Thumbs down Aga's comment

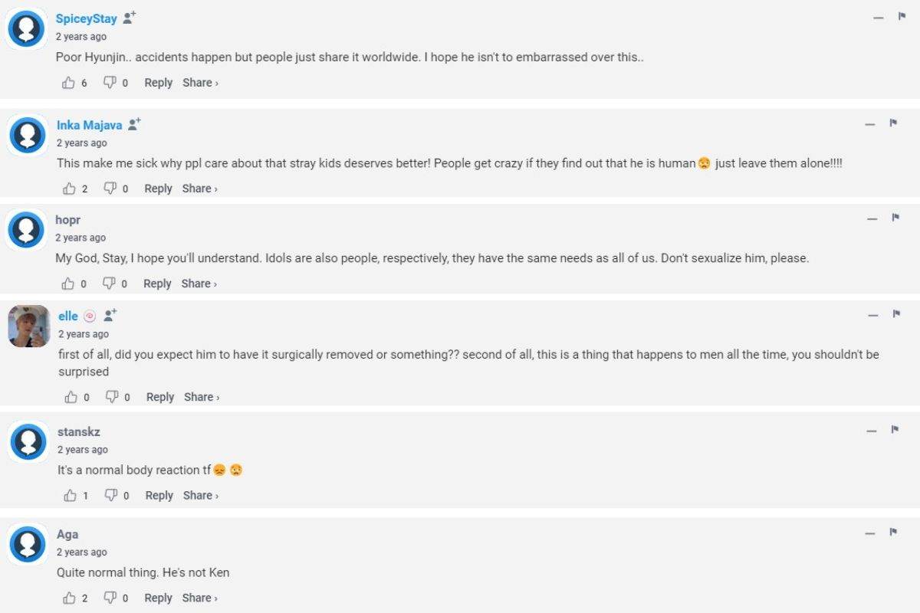(110, 598)
